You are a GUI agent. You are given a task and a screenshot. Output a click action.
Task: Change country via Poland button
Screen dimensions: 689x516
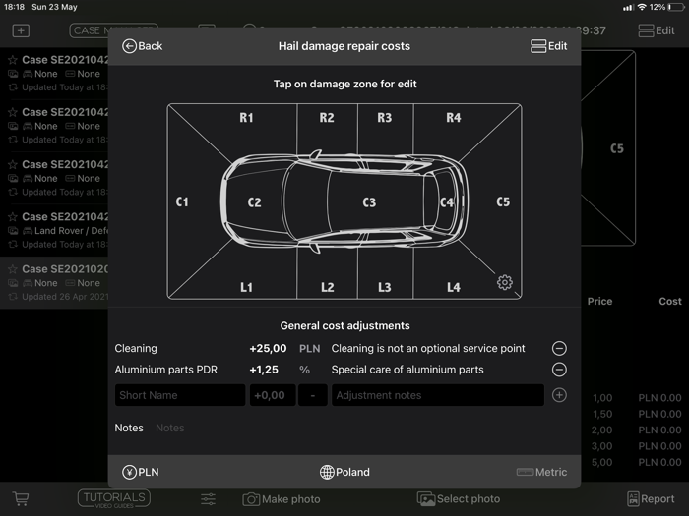tap(344, 472)
